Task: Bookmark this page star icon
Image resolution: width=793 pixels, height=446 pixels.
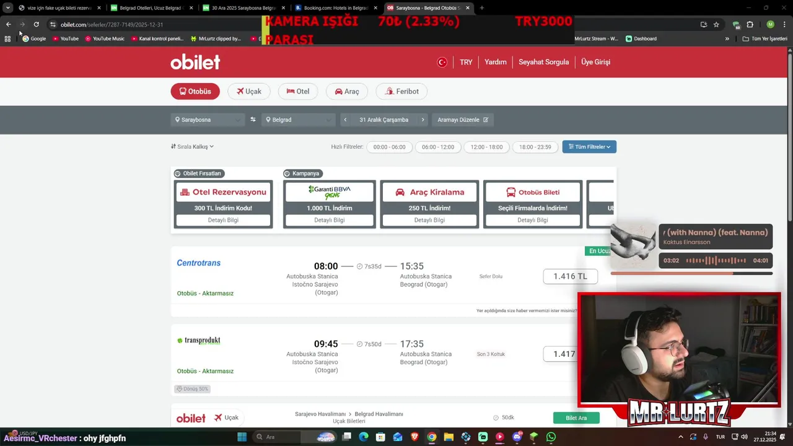Action: (x=716, y=24)
